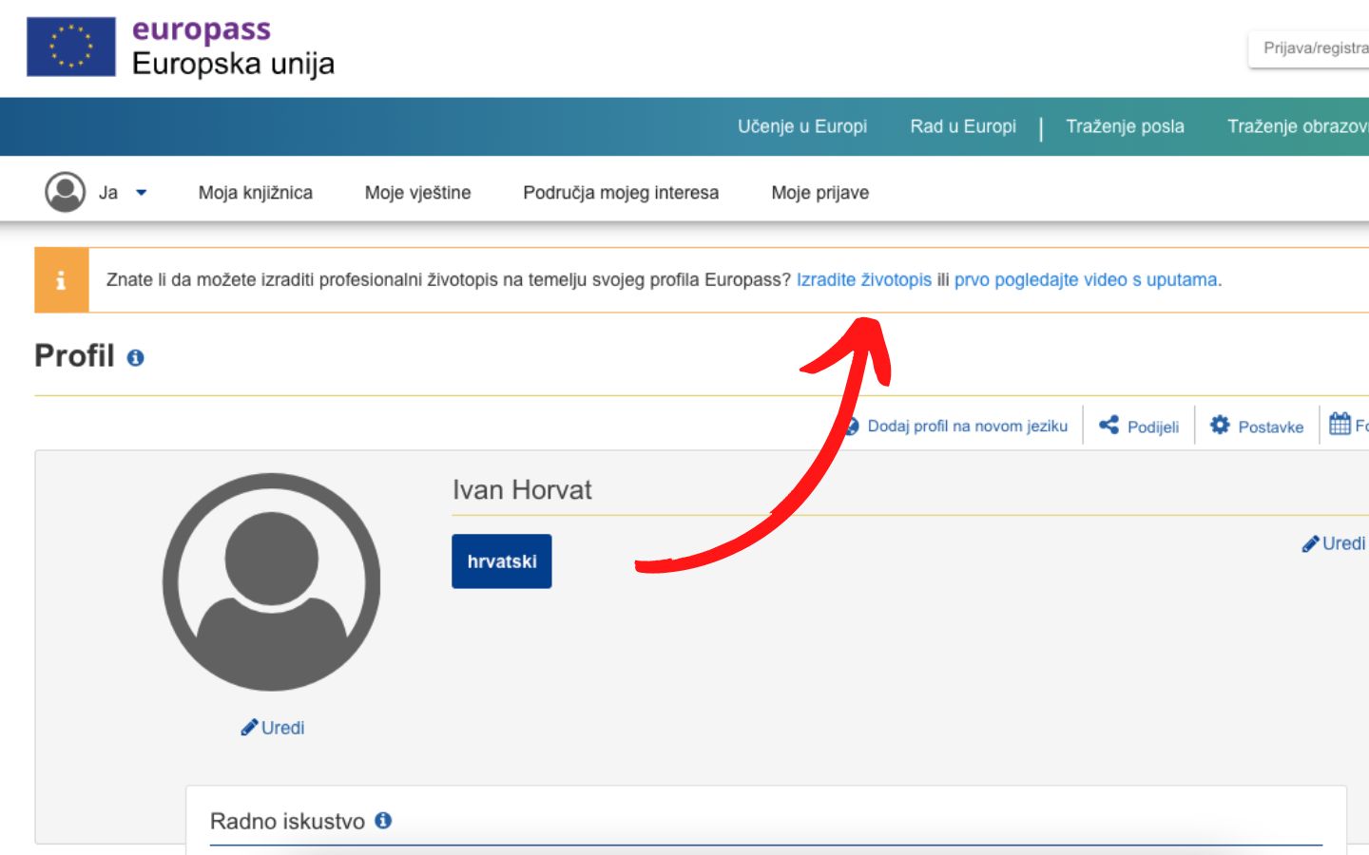Click the share icon beside Podijeli
The height and width of the screenshot is (855, 1369).
tap(1109, 426)
